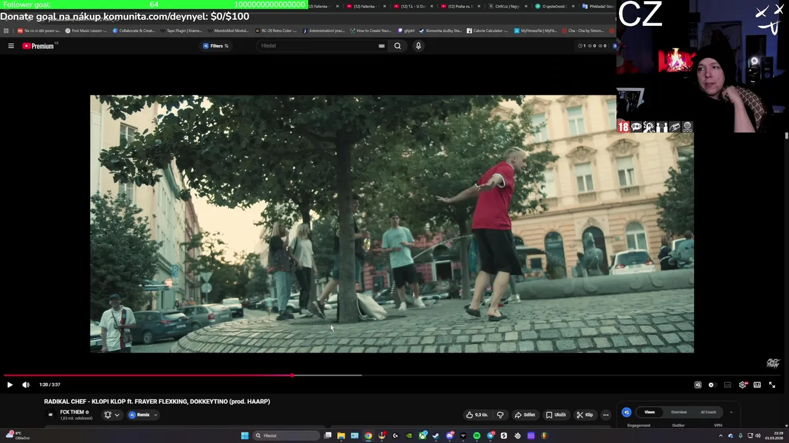The image size is (789, 443).
Task: Start voice search with the microphone
Action: 419,46
